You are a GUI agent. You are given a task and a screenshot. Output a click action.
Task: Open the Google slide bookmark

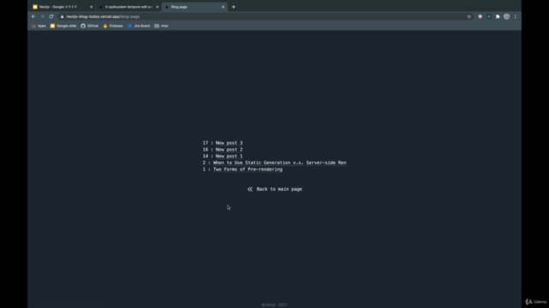(x=63, y=26)
